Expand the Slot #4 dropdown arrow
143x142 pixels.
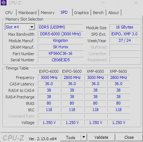click(x=32, y=27)
